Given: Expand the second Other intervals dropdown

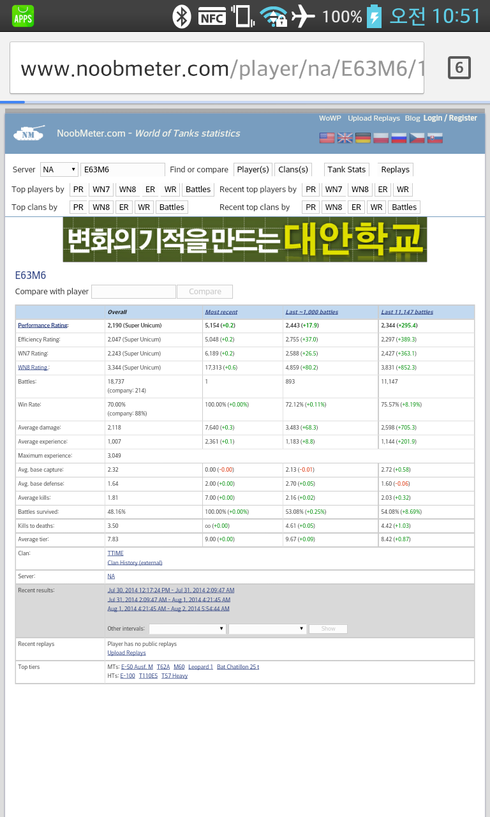Looking at the screenshot, I should tap(267, 629).
